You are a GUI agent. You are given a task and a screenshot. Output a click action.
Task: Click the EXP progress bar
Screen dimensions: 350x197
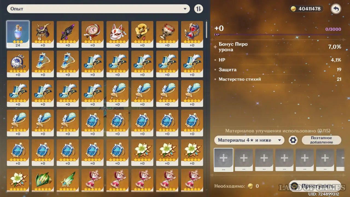(x=278, y=34)
